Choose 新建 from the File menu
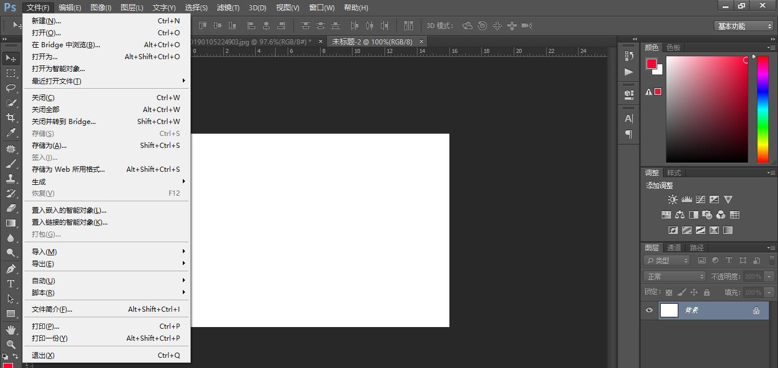This screenshot has width=778, height=368. coord(46,21)
